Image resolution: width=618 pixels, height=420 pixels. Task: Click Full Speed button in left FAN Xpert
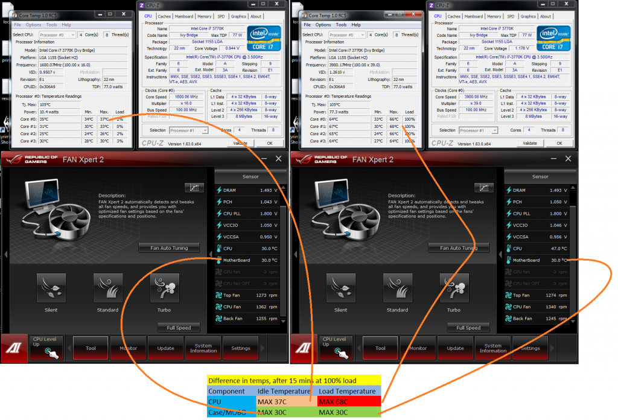179,328
